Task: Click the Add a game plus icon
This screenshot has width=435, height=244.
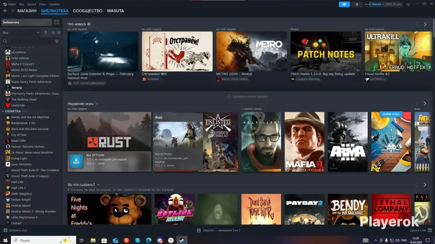Action: tap(5, 230)
